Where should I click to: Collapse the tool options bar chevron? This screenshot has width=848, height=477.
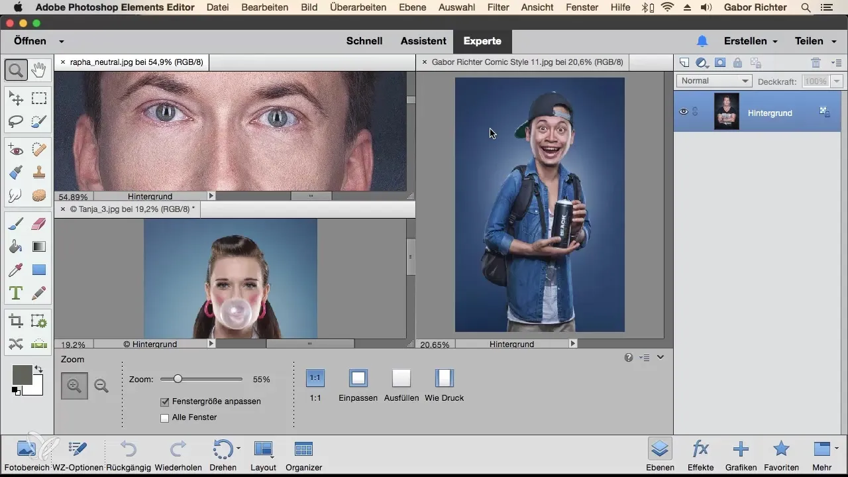click(x=661, y=358)
